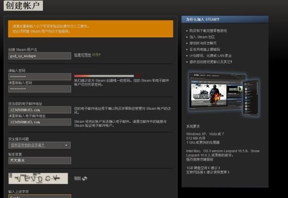Click the check availability link
The image size is (288, 198).
pyautogui.click(x=82, y=55)
